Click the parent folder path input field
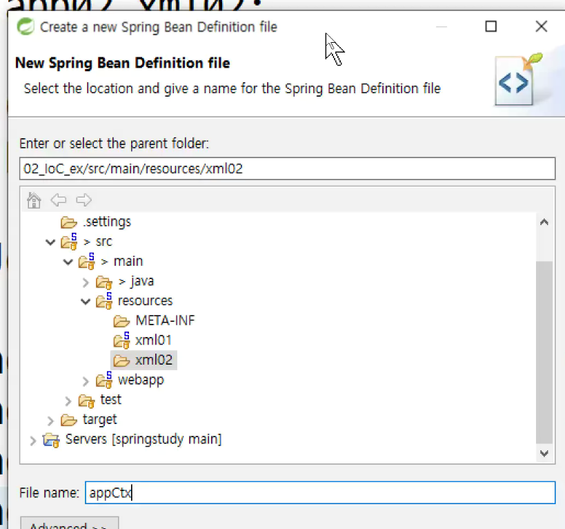Screen dimensions: 565x529 click(287, 169)
